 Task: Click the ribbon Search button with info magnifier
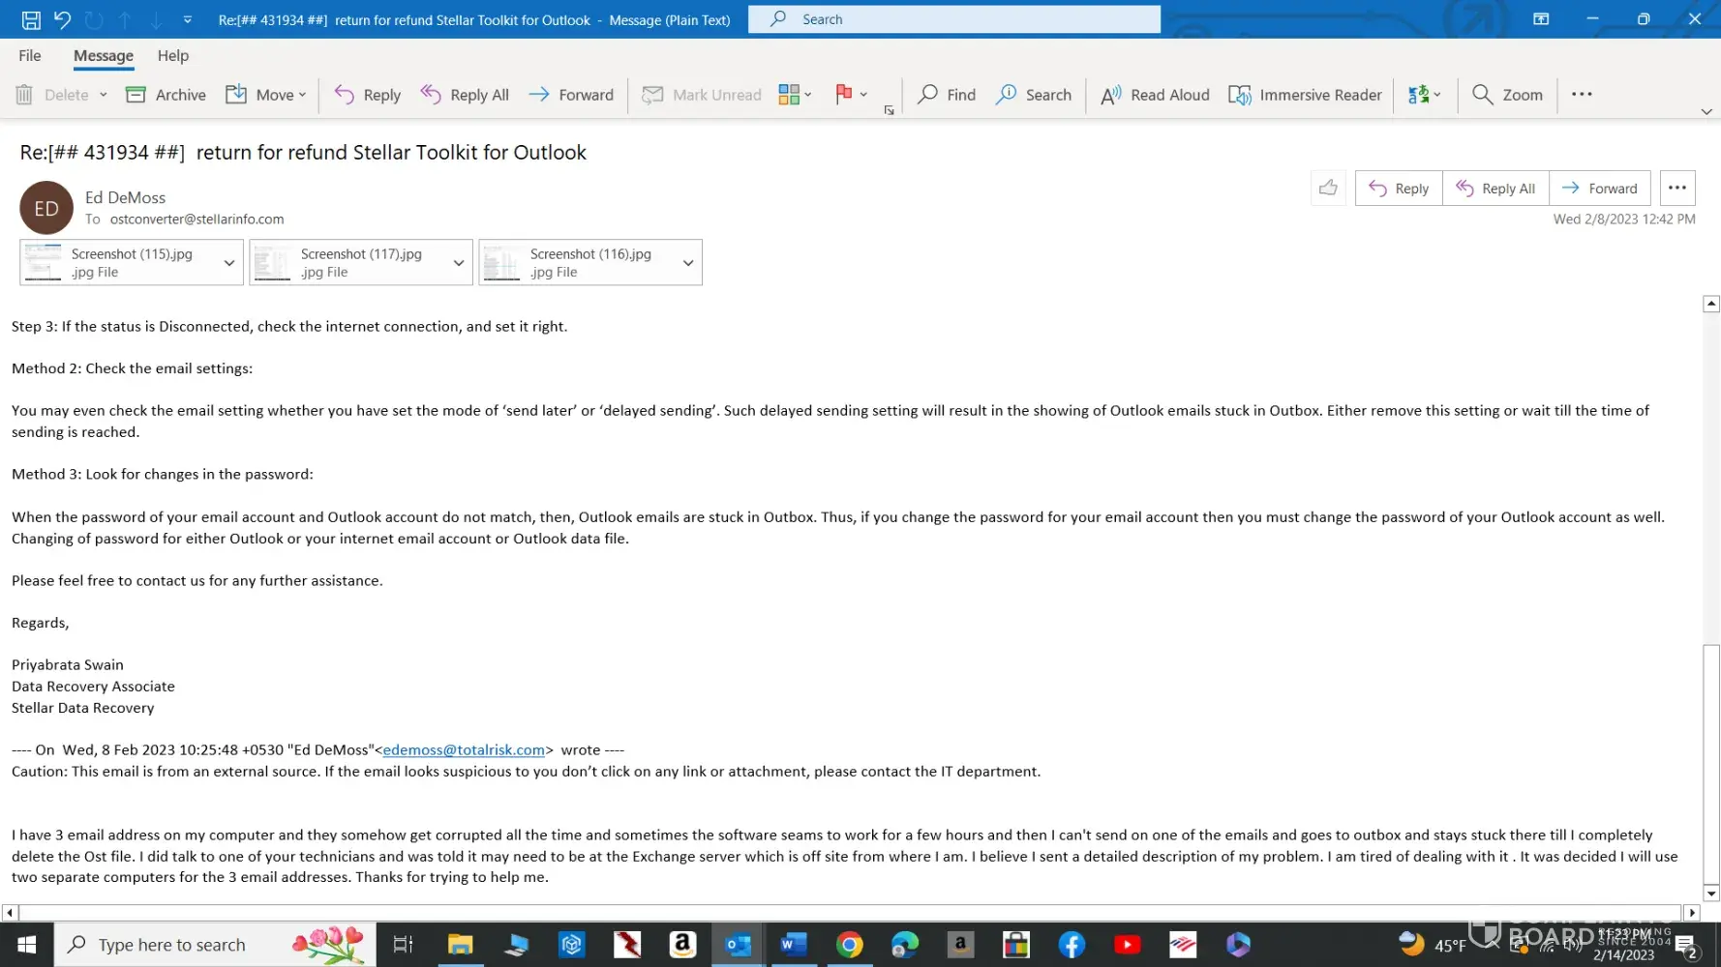coord(1034,95)
